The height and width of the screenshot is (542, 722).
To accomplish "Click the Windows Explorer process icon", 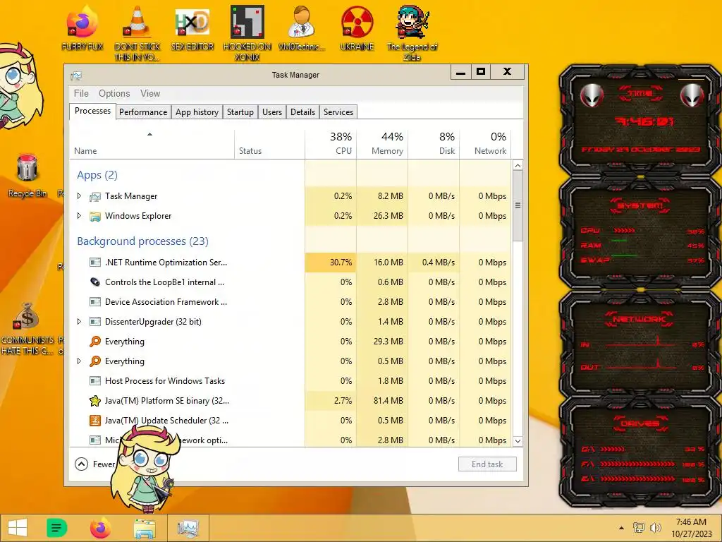I will coord(95,216).
